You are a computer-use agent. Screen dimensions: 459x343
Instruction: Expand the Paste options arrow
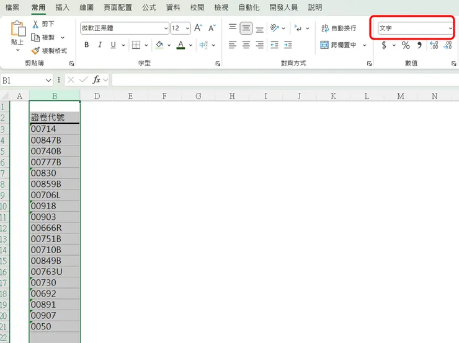tap(18, 50)
